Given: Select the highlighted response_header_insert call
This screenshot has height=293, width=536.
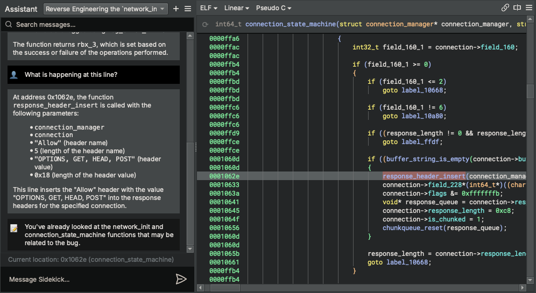Looking at the screenshot, I should pos(424,176).
